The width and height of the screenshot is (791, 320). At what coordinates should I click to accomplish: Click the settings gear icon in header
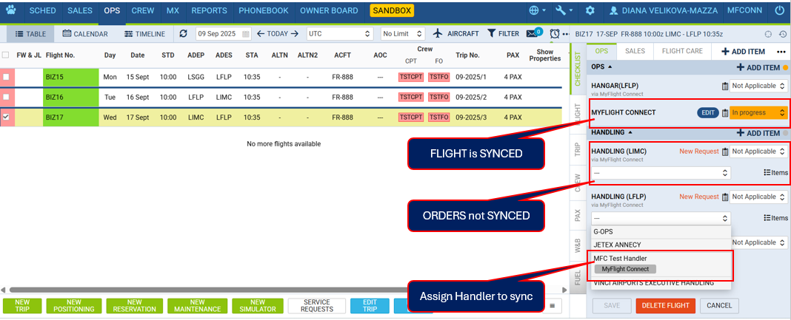click(590, 11)
